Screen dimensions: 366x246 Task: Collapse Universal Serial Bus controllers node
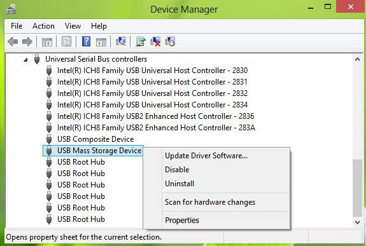[25, 60]
